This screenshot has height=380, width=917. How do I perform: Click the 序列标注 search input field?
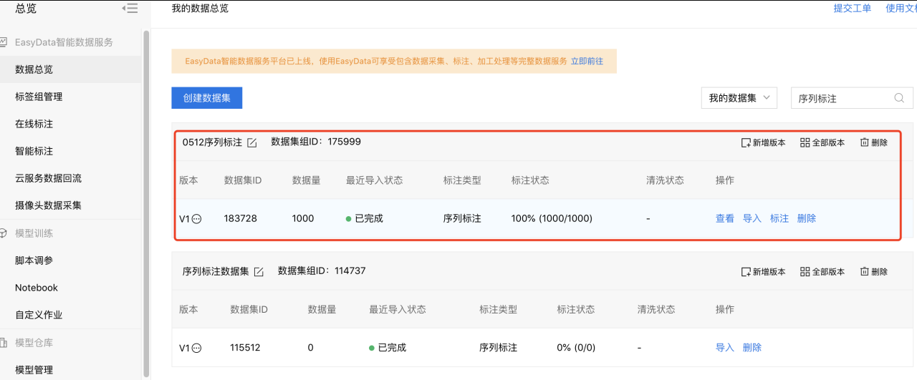pos(852,98)
